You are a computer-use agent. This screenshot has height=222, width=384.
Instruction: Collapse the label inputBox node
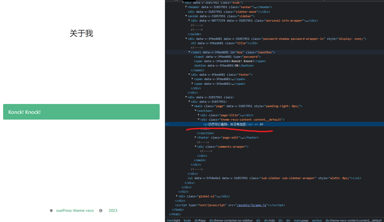coord(189,52)
